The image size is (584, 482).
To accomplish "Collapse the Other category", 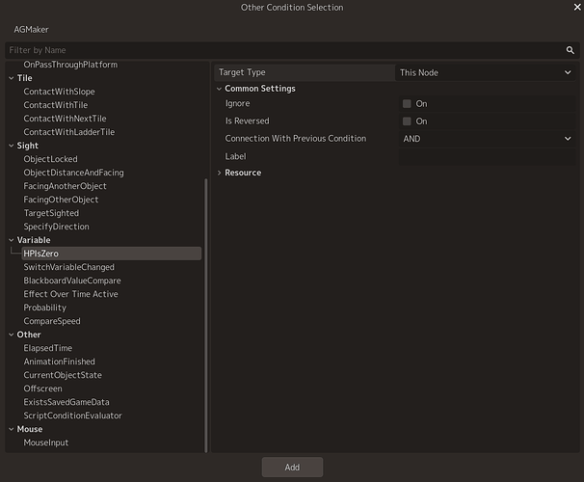I will [12, 335].
